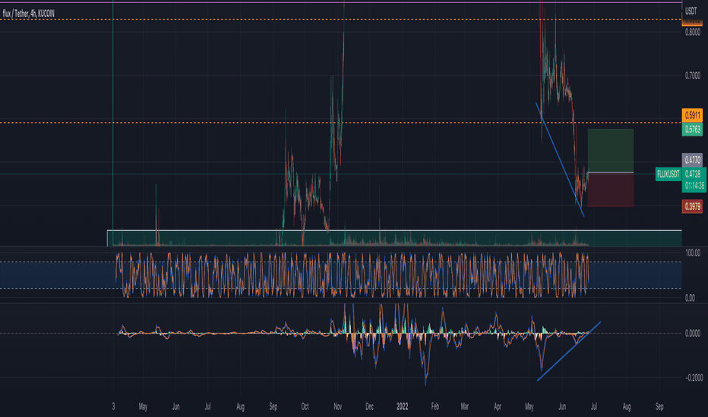Click the 3 date label on the time axis
Viewport: 708px width, 417px height.
coord(113,406)
